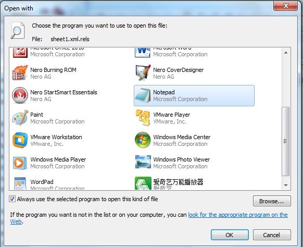Click the "Notepad" program name
The width and height of the screenshot is (303, 247).
(x=164, y=92)
